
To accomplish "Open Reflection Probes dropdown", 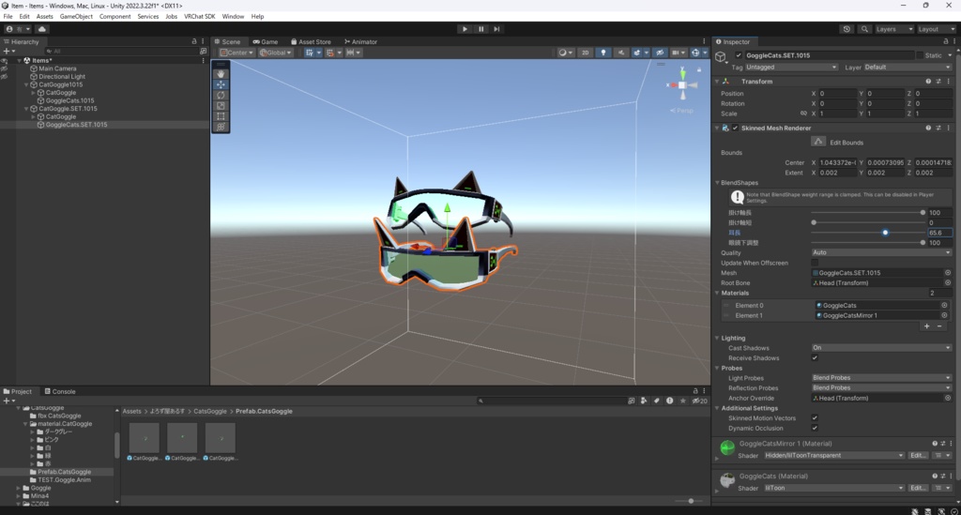I will point(881,387).
